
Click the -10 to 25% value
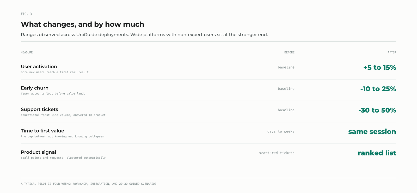coord(378,89)
